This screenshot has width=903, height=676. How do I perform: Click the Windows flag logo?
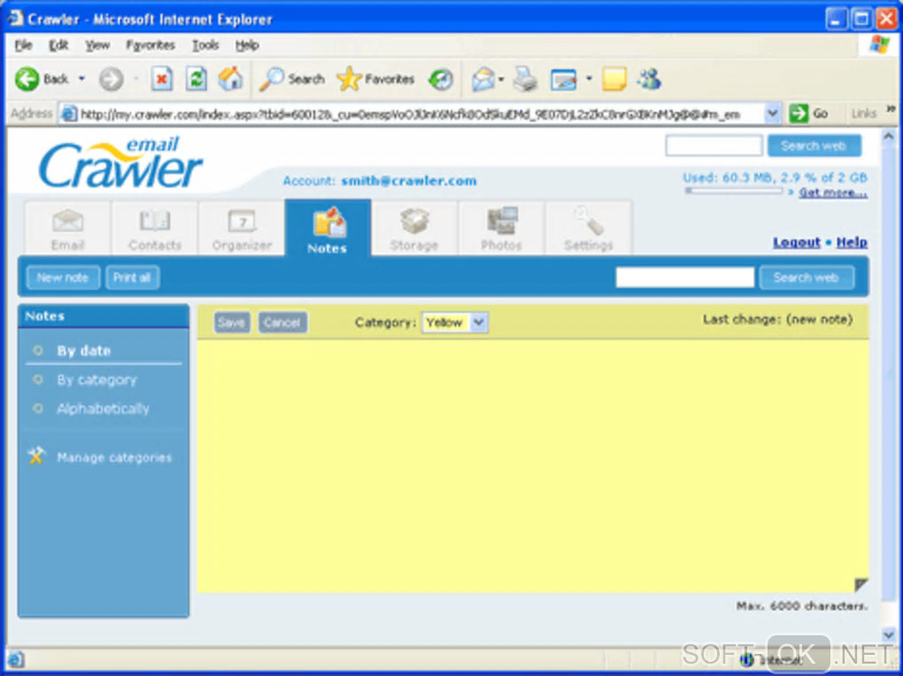pos(879,44)
